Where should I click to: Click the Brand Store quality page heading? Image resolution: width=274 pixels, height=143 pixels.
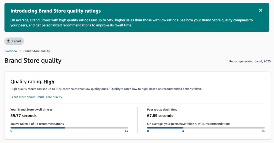click(33, 61)
